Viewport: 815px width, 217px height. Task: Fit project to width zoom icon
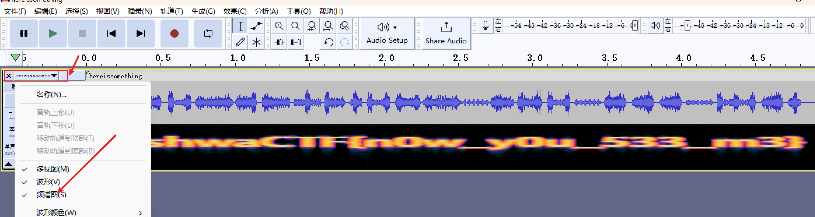click(x=328, y=26)
